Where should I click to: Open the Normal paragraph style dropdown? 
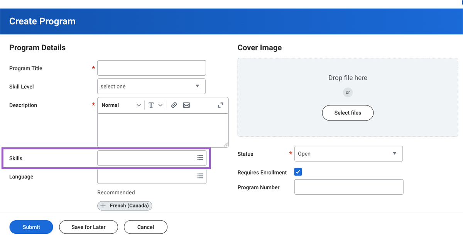pyautogui.click(x=121, y=105)
